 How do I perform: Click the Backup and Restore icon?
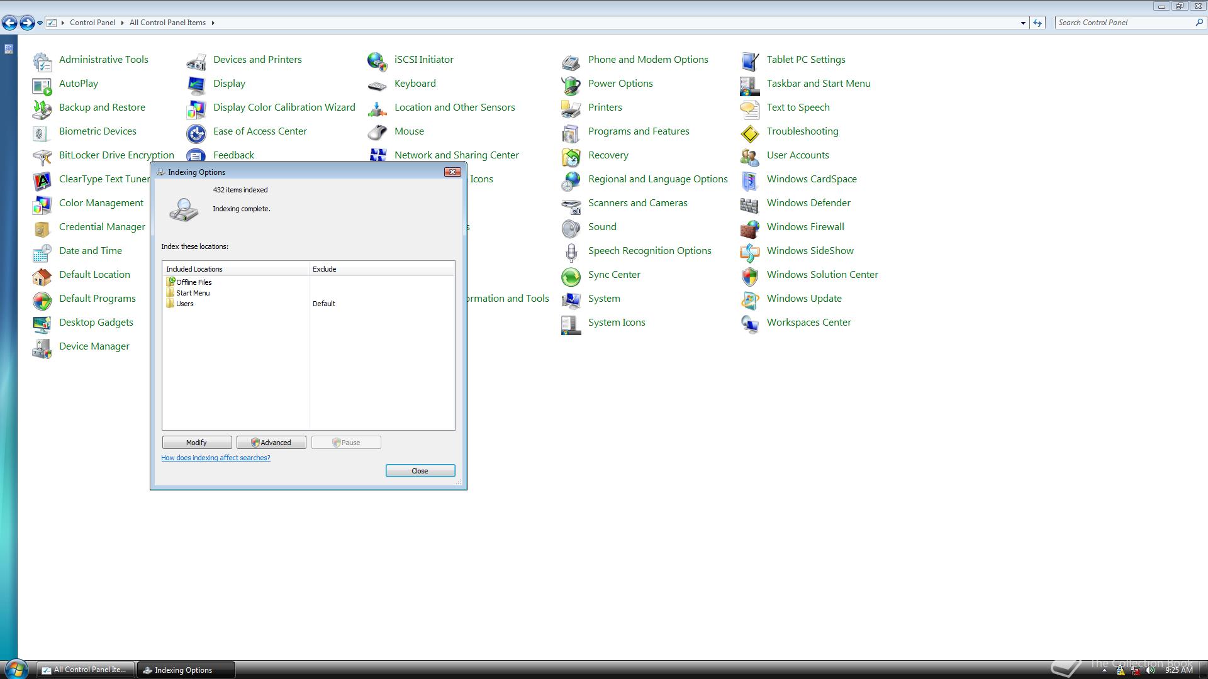tap(42, 109)
